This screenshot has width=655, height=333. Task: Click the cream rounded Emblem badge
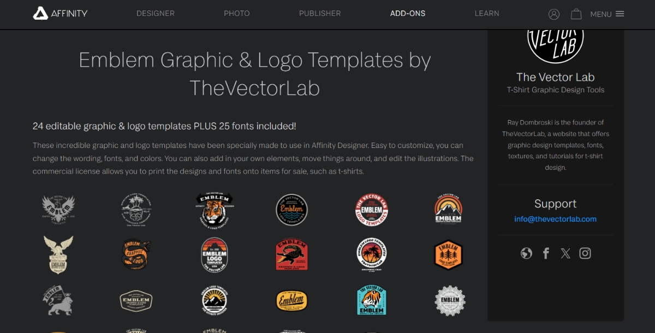136,300
